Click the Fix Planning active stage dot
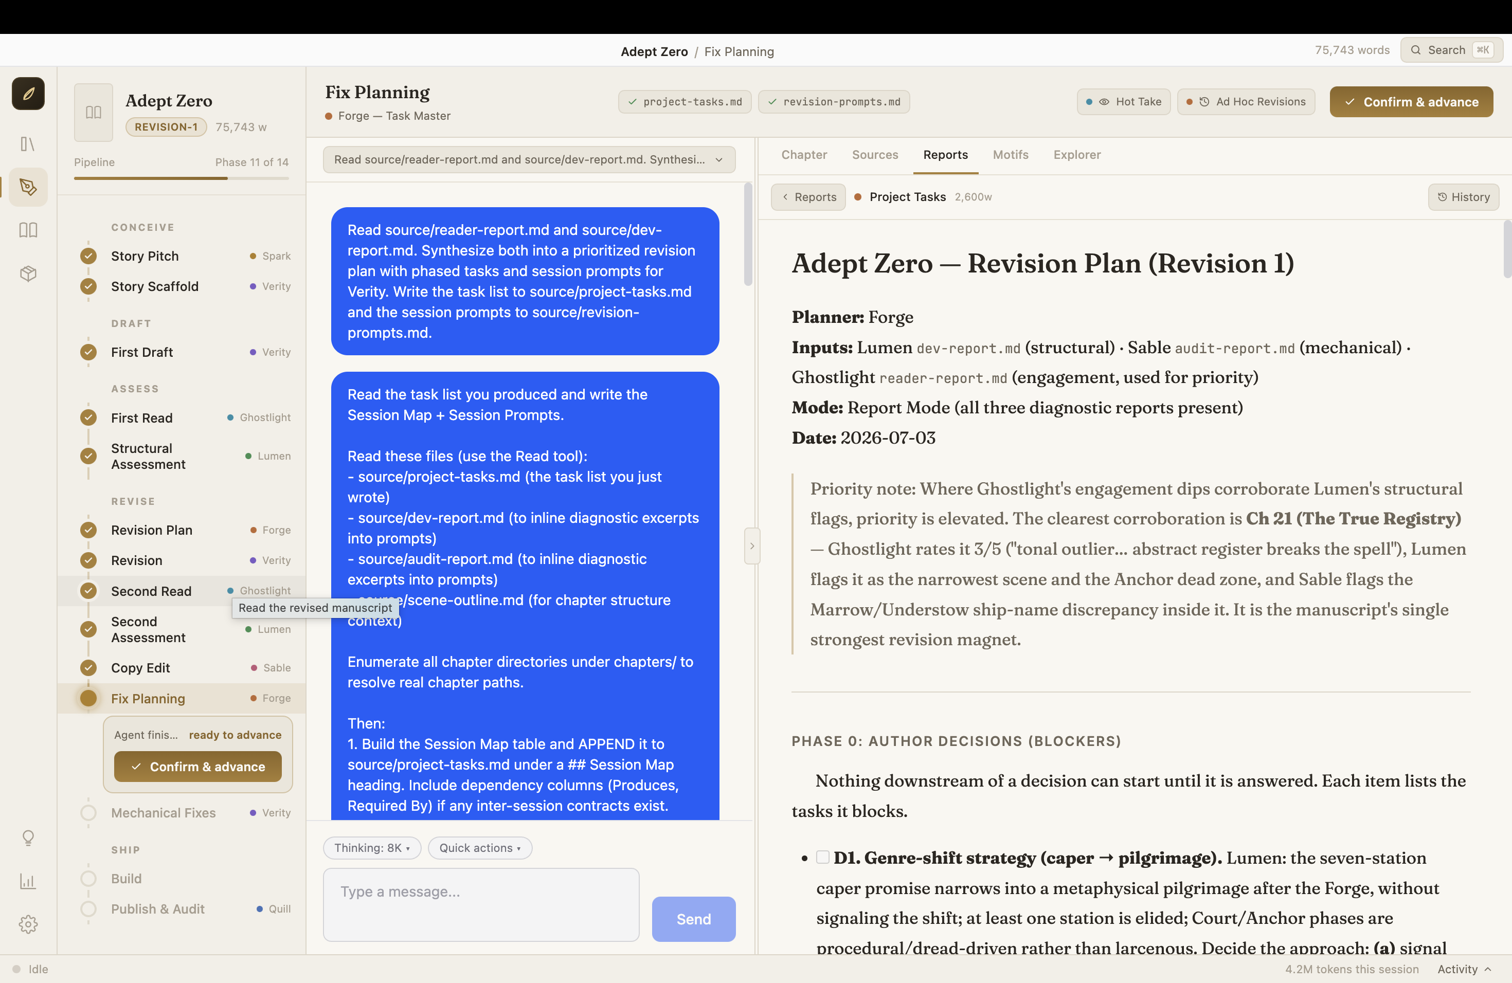This screenshot has height=983, width=1512. coord(88,699)
